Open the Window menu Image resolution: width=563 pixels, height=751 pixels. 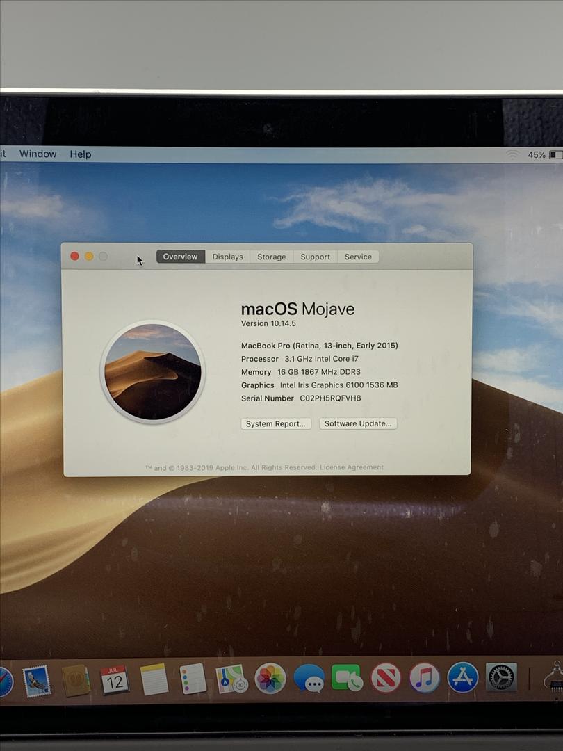[x=38, y=154]
